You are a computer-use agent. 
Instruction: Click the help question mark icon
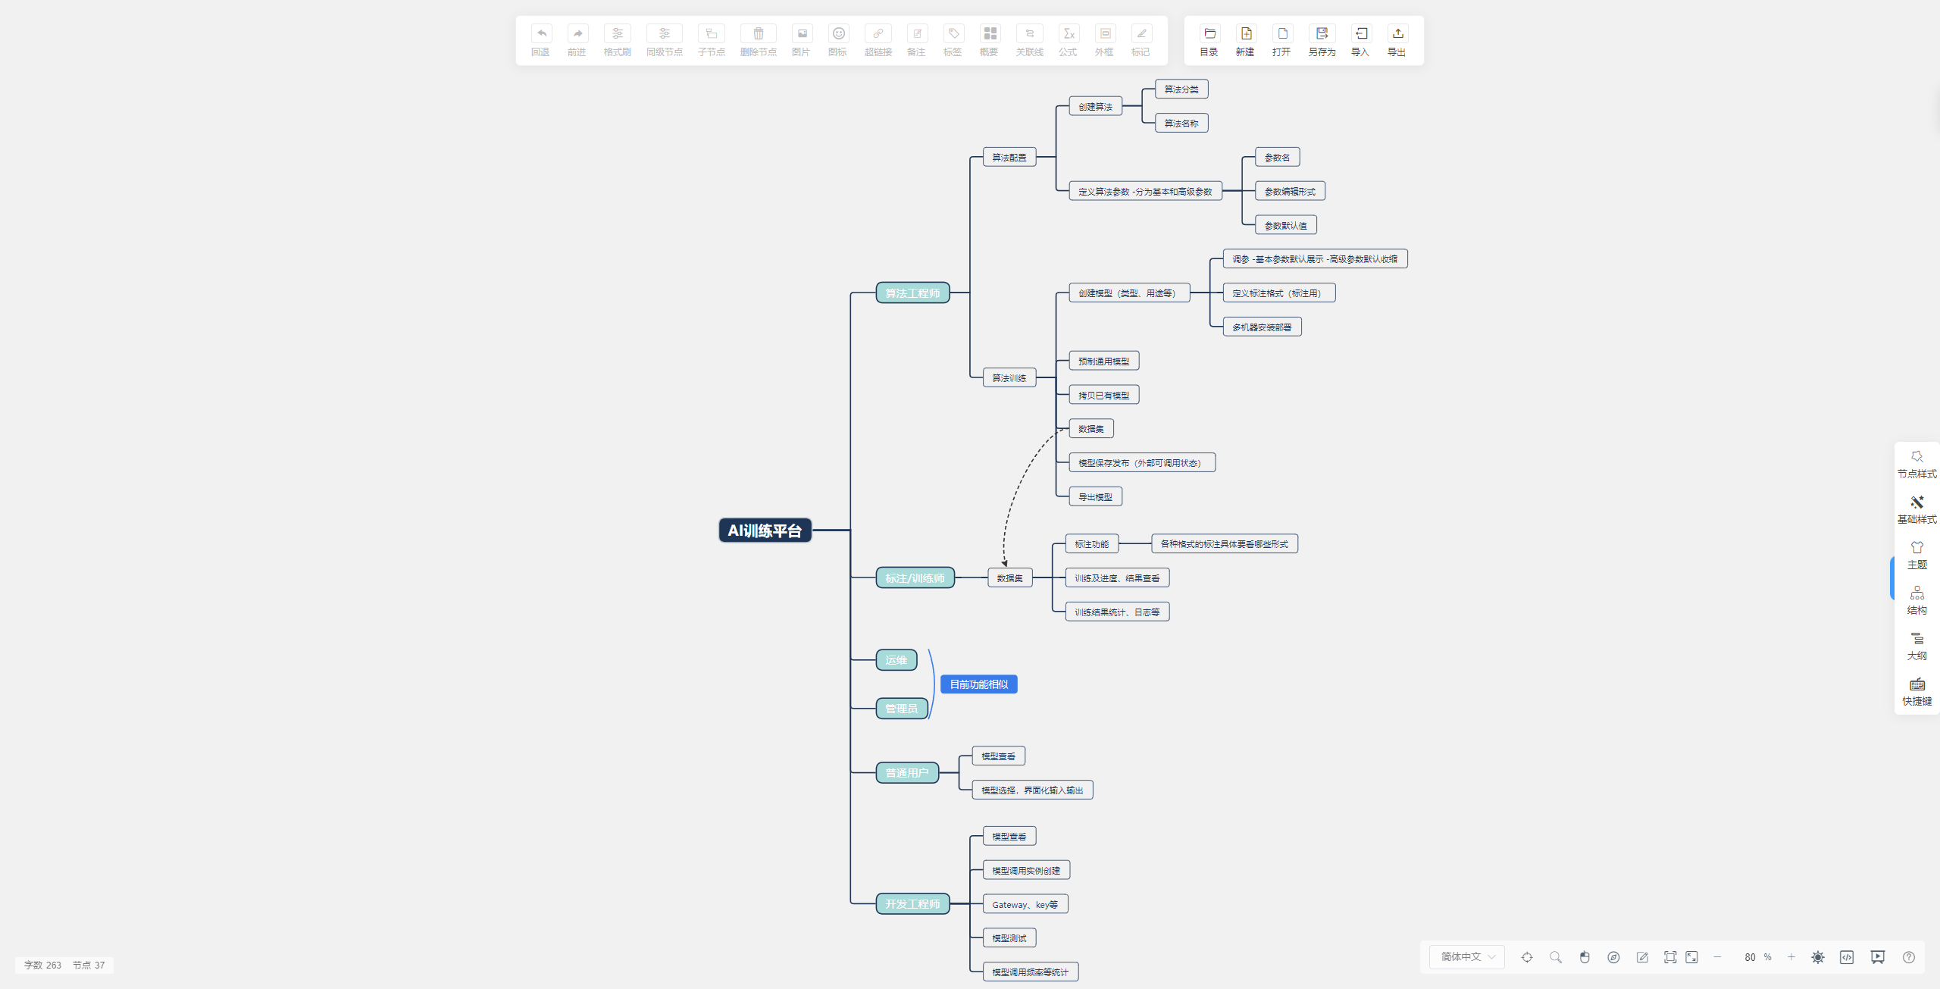(x=1909, y=957)
